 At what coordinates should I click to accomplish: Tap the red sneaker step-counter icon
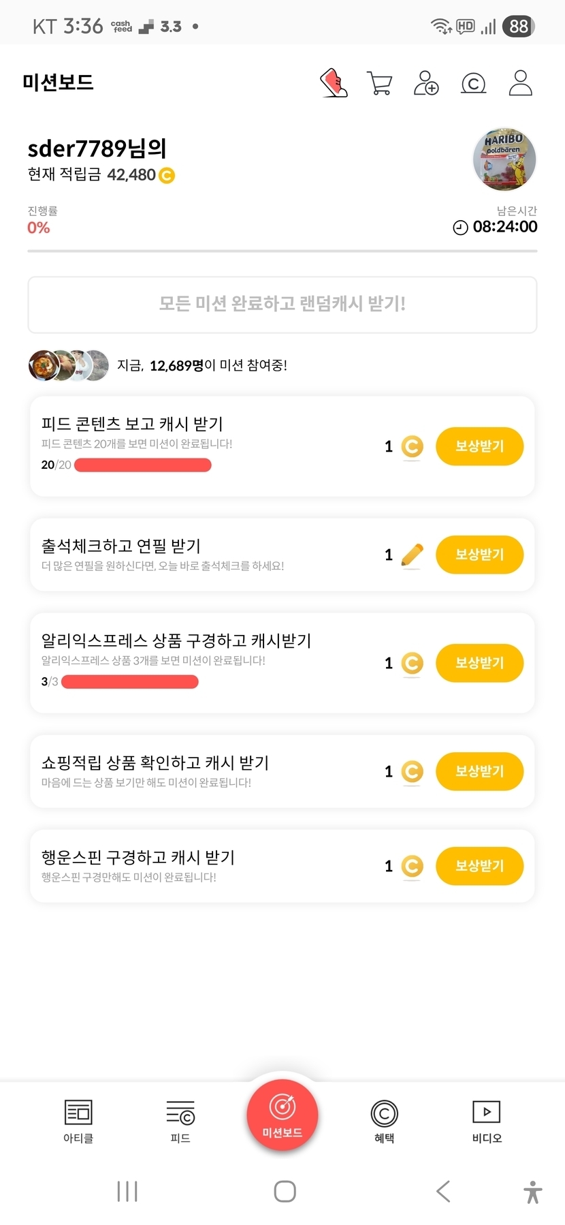click(334, 83)
